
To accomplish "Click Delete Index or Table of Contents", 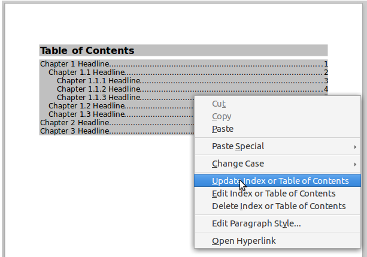I will coord(278,206).
